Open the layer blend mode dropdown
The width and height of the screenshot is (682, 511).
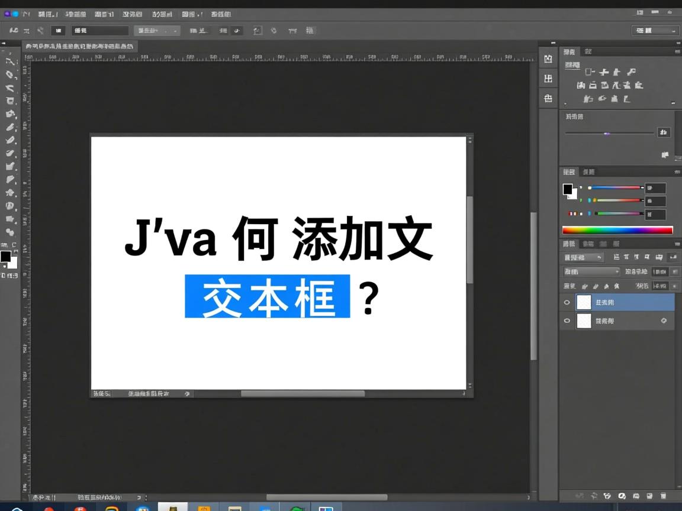tap(590, 271)
